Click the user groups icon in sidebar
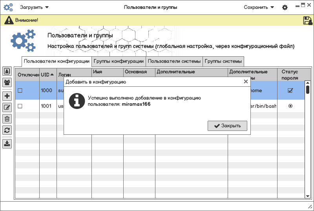Screen dimensions: 314x211 point(7,82)
